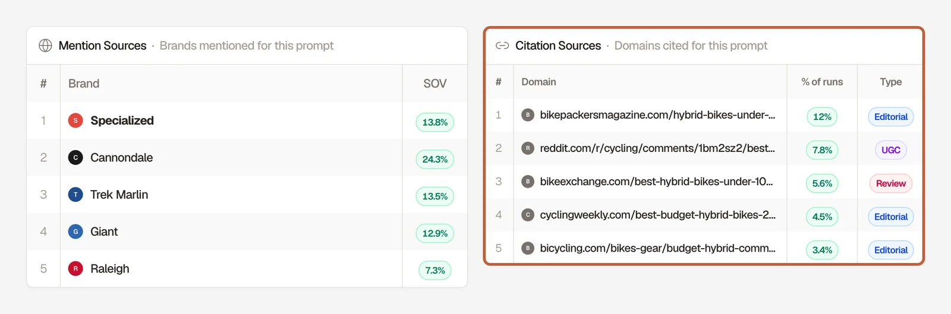Open the cyclingweekly.com budget hybrid bikes link

(x=657, y=215)
